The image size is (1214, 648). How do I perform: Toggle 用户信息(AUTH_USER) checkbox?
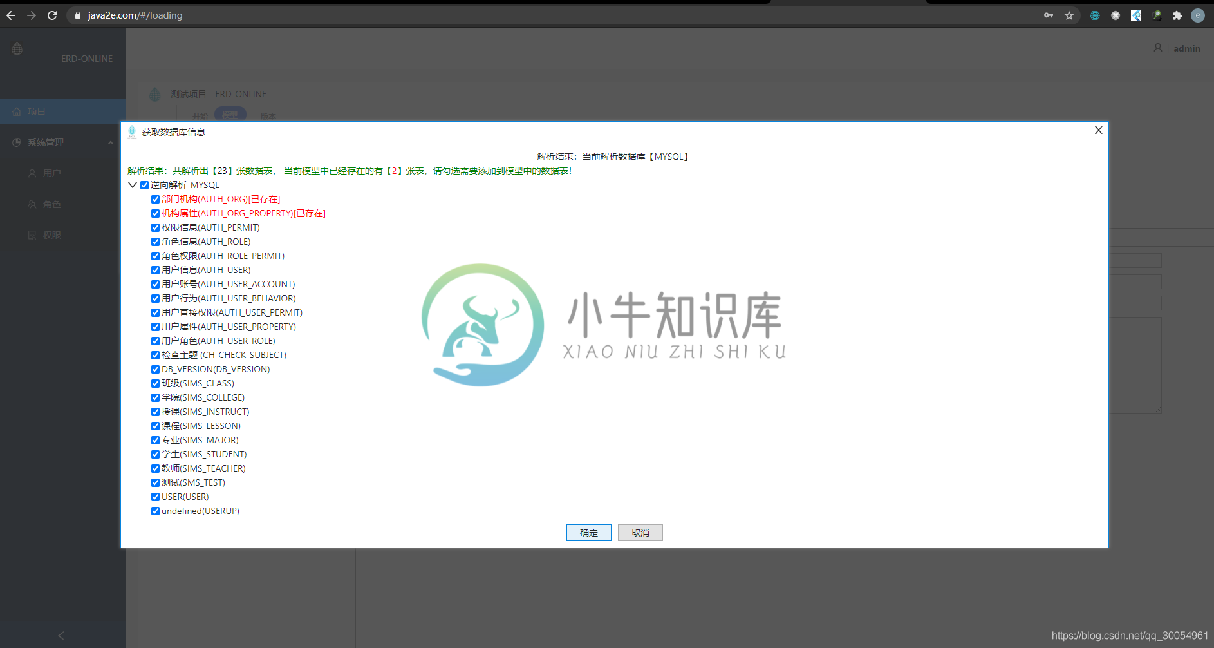pos(155,270)
